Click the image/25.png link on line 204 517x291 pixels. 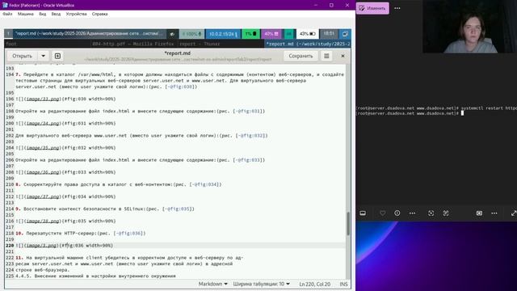pyautogui.click(x=43, y=148)
